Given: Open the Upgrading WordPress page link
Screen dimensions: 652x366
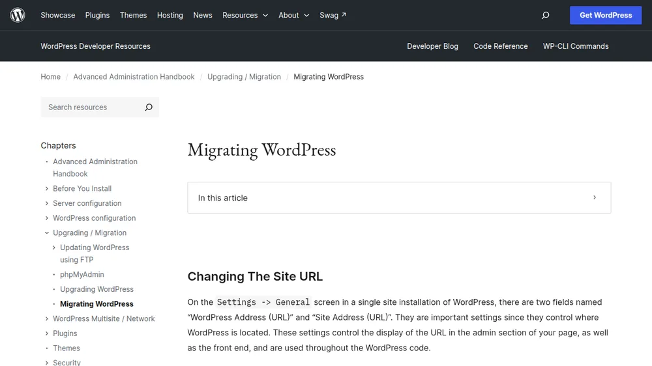Looking at the screenshot, I should pos(96,289).
